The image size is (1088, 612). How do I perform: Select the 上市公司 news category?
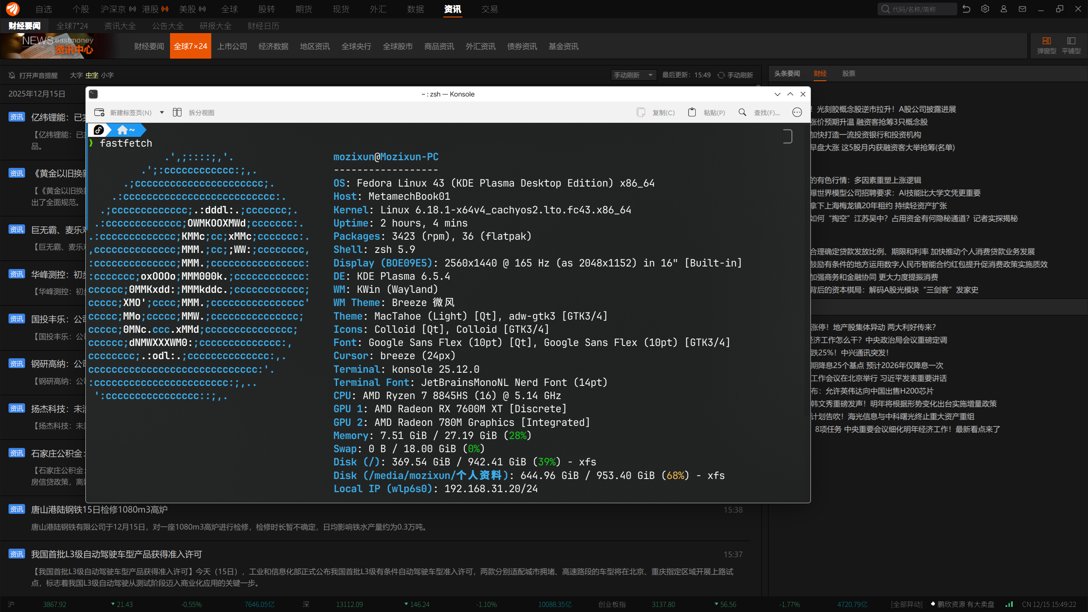coord(232,46)
